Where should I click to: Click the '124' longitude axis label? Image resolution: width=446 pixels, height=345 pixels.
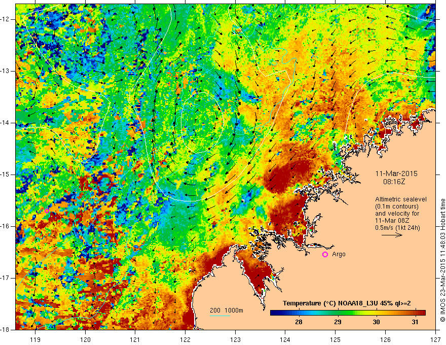pos(285,340)
